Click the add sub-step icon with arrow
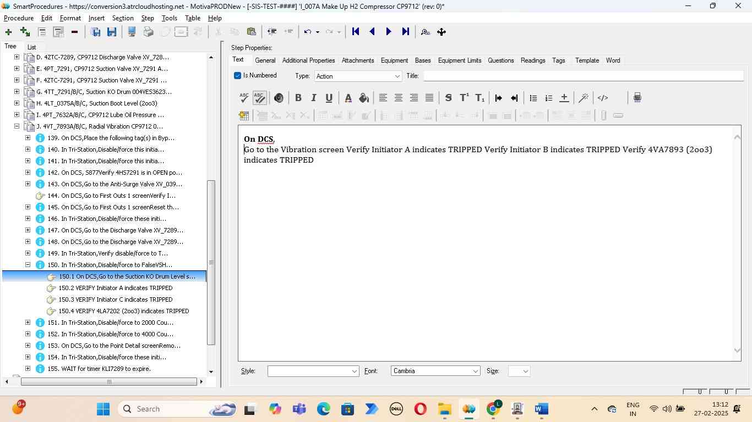 pyautogui.click(x=25, y=32)
